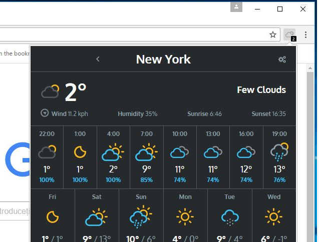Image resolution: width=319 pixels, height=242 pixels.
Task: Select the 22:00 cloudy moon forecast icon
Action: click(47, 151)
